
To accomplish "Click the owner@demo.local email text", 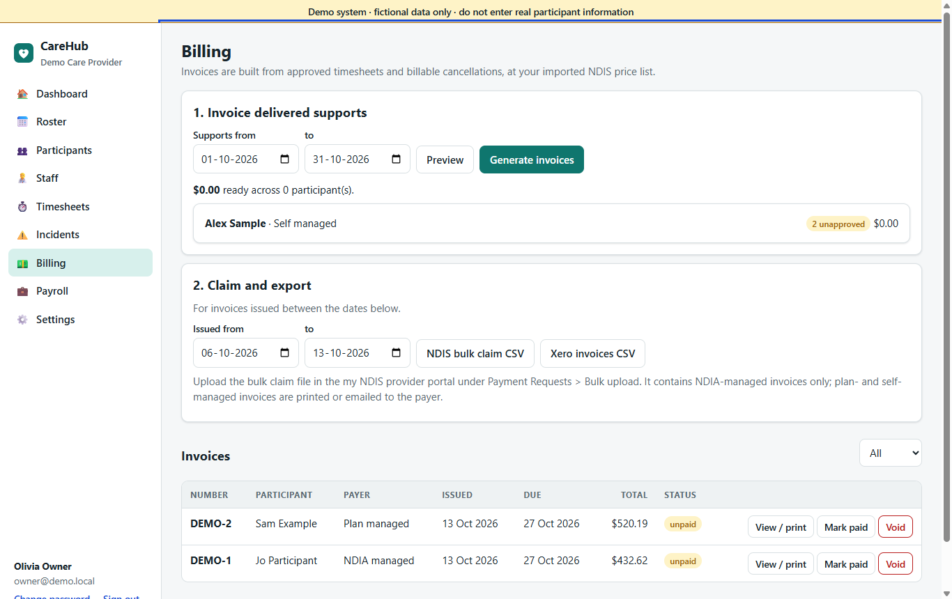I will pyautogui.click(x=54, y=581).
